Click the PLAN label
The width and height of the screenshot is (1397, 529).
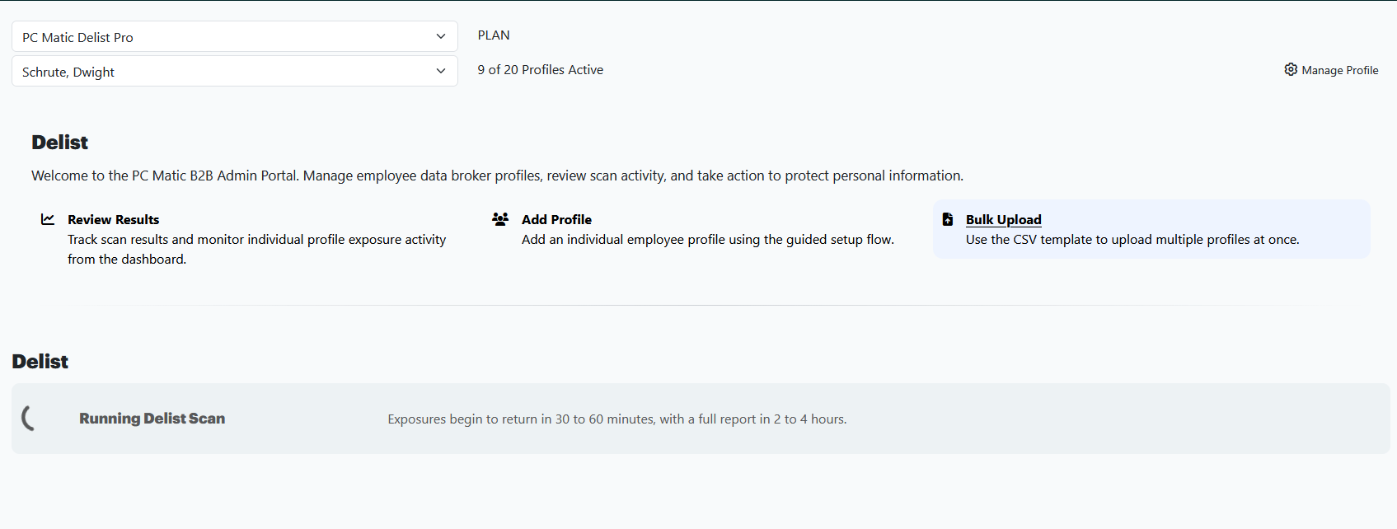click(494, 35)
